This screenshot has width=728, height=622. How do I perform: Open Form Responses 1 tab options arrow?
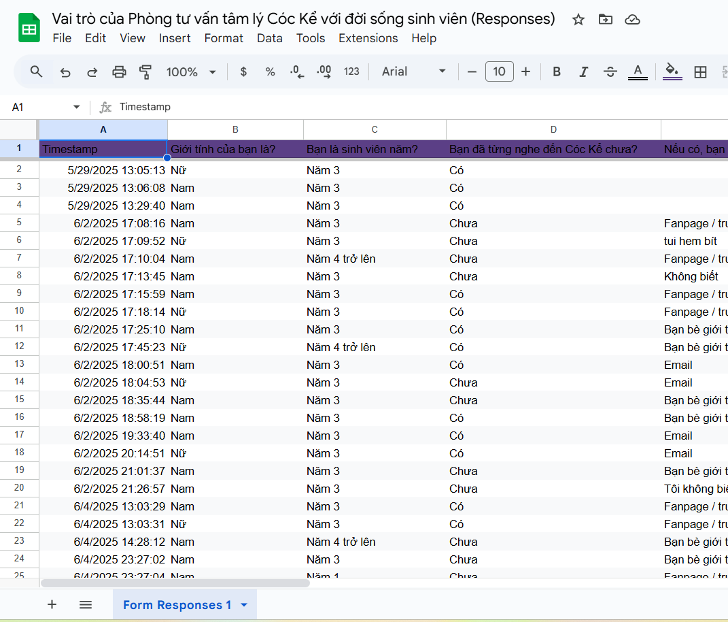(x=244, y=605)
